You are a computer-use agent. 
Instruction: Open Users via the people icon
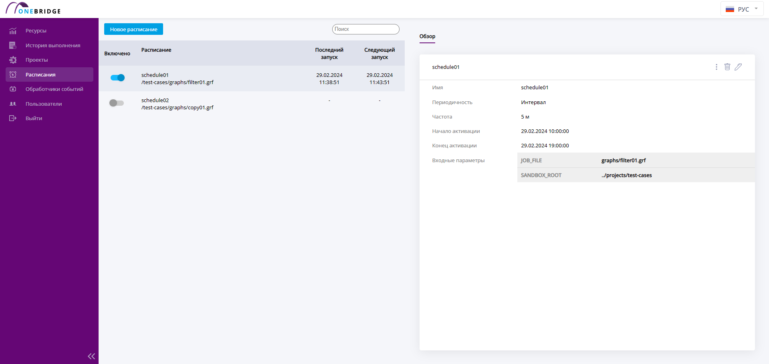(13, 104)
